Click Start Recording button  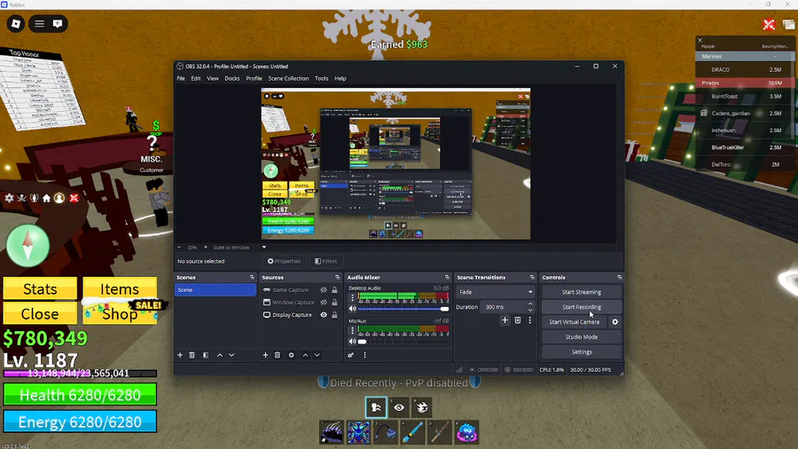[x=581, y=307]
